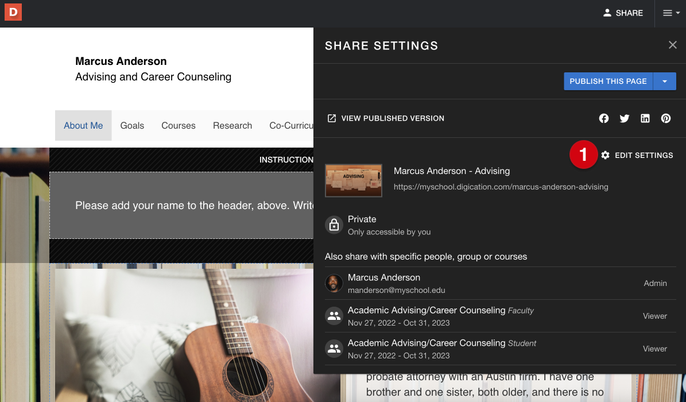Image resolution: width=686 pixels, height=402 pixels.
Task: Click the person icon next to SHARE
Action: (x=607, y=13)
